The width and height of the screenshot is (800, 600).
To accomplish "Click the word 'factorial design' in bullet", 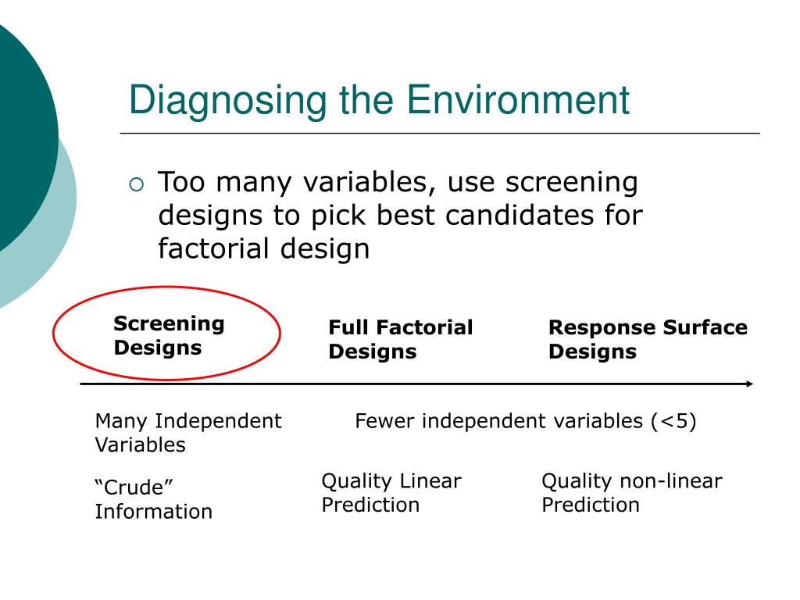I will tap(264, 248).
